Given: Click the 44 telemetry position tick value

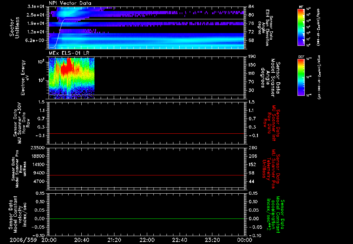Looking at the screenshot, I should coord(251,181).
